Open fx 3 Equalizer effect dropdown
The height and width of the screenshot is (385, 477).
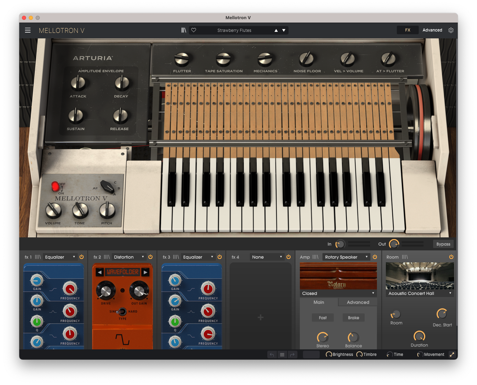pos(198,257)
